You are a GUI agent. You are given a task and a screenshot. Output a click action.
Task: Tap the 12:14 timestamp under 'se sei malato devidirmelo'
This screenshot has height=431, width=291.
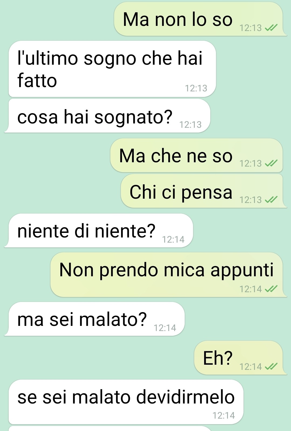coord(224,415)
